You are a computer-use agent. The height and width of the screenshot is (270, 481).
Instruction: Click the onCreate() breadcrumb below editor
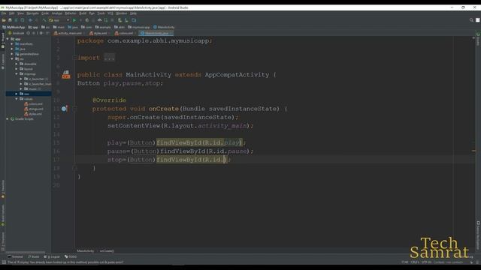click(x=107, y=251)
